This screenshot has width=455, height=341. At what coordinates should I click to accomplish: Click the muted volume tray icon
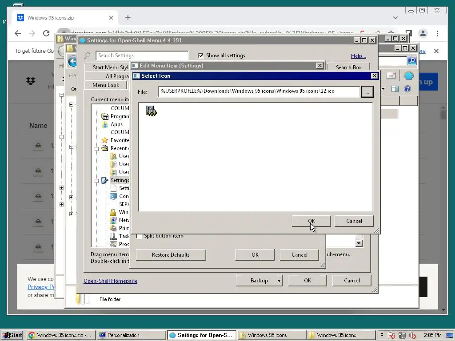pos(413,336)
